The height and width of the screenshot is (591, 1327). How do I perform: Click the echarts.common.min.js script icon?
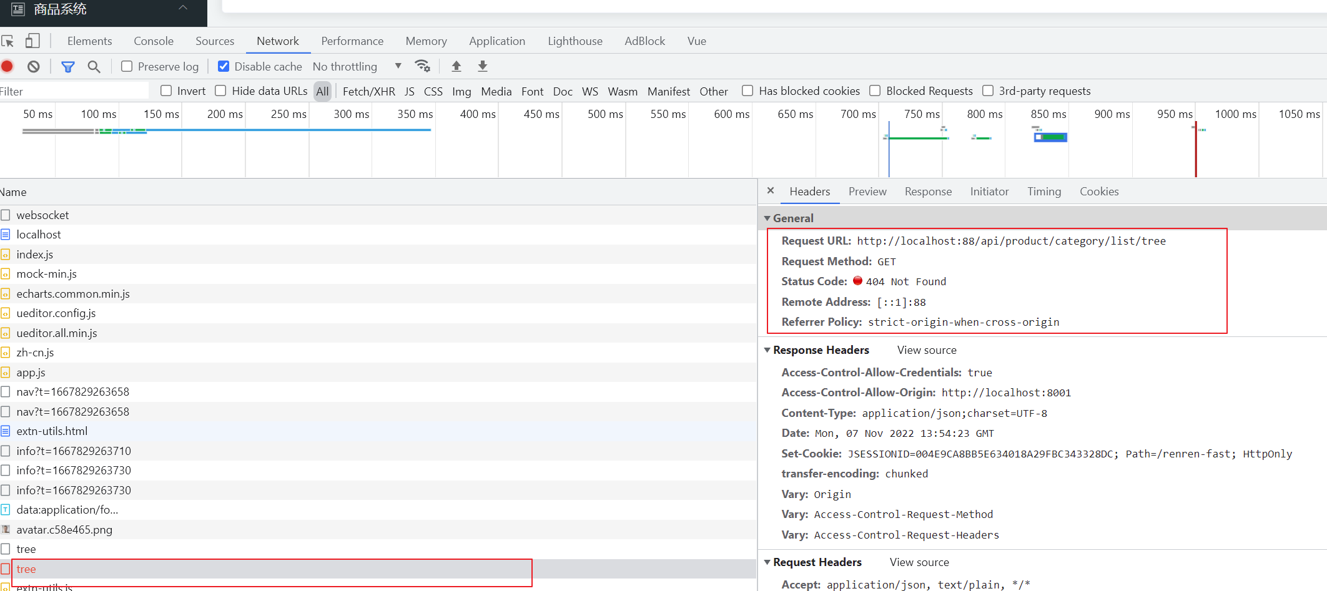coord(6,294)
